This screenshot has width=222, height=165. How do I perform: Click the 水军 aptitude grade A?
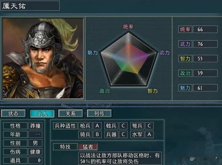click(x=149, y=134)
